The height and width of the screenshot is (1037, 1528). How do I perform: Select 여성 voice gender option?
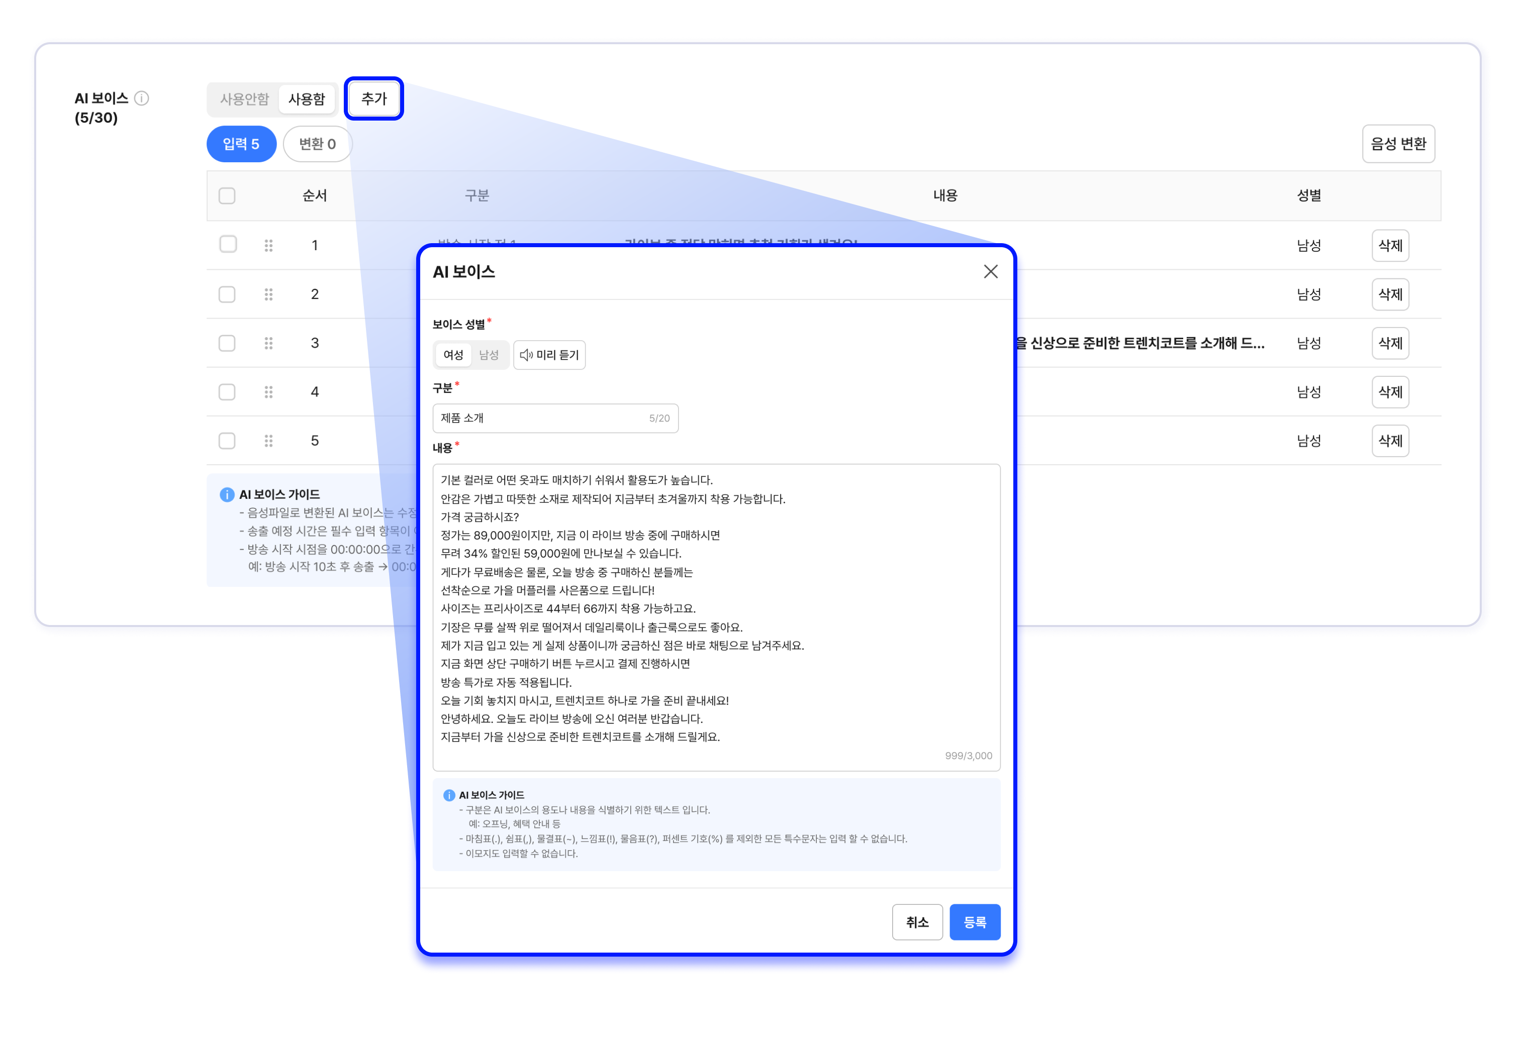453,355
